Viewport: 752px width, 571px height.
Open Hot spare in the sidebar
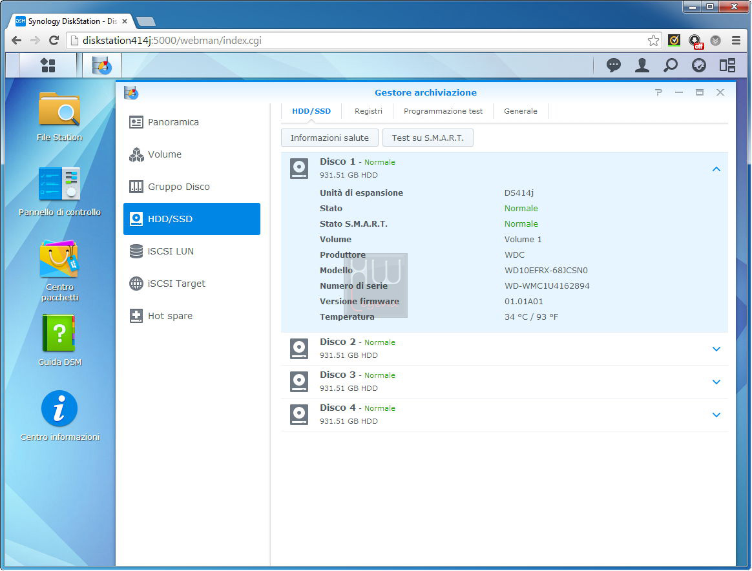click(192, 316)
